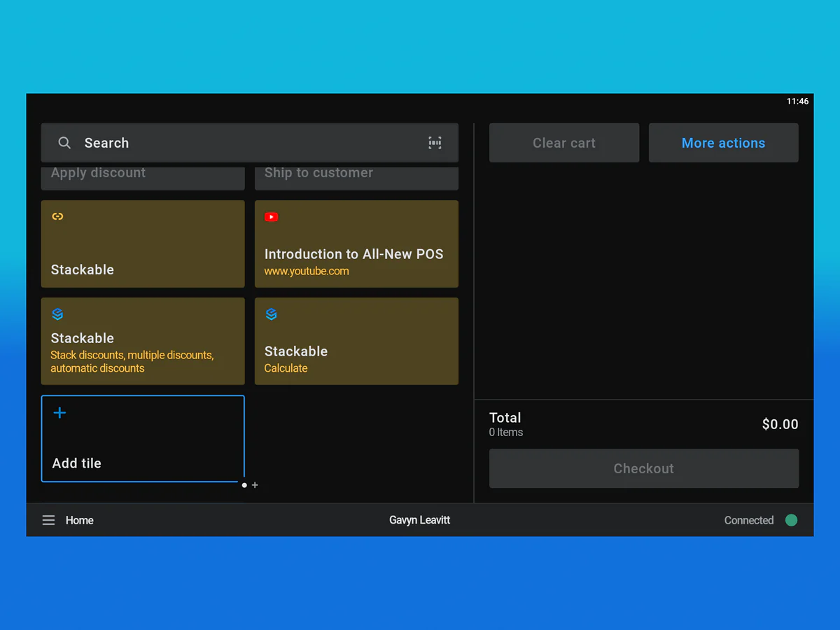Screen dimensions: 840x630
Task: Click the red YouTube icon
Action: coord(271,217)
